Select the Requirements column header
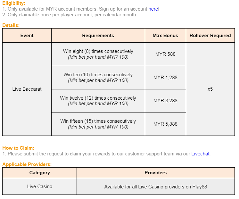This screenshot has width=239, height=199. click(98, 36)
